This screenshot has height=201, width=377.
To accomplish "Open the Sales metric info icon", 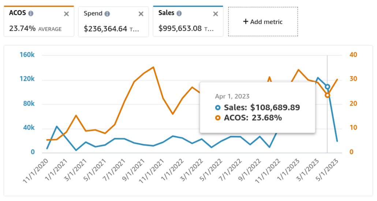I will coord(179,13).
